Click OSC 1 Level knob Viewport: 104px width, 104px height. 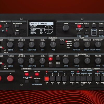42,45
